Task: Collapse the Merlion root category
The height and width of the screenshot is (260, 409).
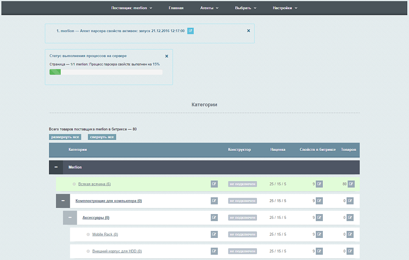Action: (x=56, y=167)
